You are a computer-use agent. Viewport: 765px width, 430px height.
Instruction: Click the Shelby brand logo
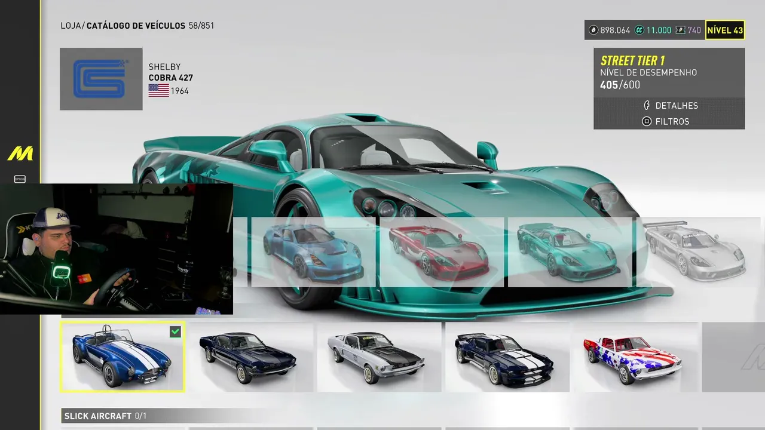tap(101, 79)
